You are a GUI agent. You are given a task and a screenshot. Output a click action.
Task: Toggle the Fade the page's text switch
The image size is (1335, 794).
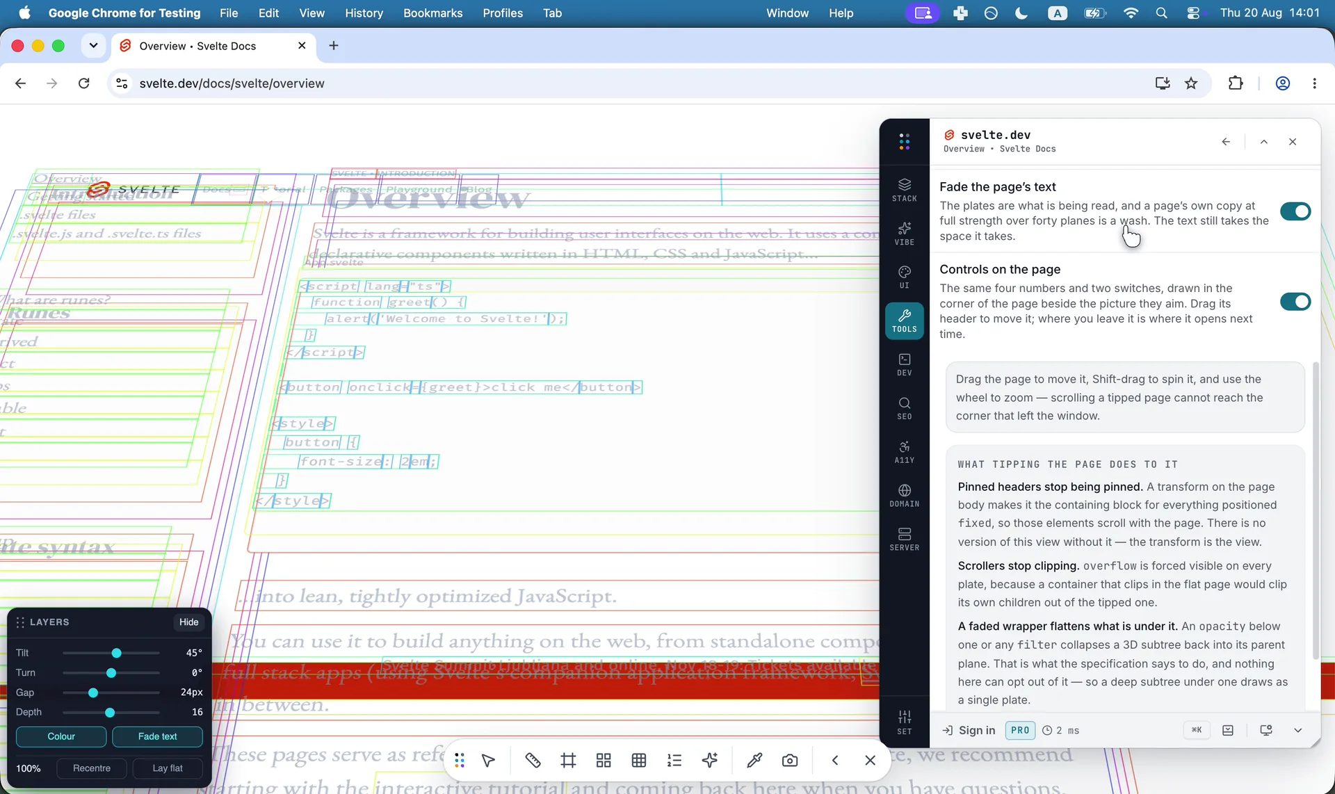[x=1295, y=211]
